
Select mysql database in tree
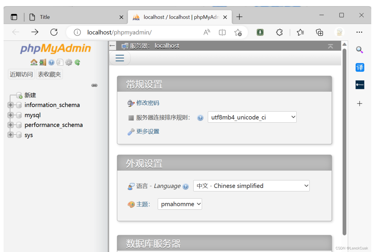pyautogui.click(x=32, y=115)
